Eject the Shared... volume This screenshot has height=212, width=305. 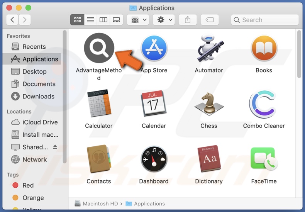coord(55,147)
